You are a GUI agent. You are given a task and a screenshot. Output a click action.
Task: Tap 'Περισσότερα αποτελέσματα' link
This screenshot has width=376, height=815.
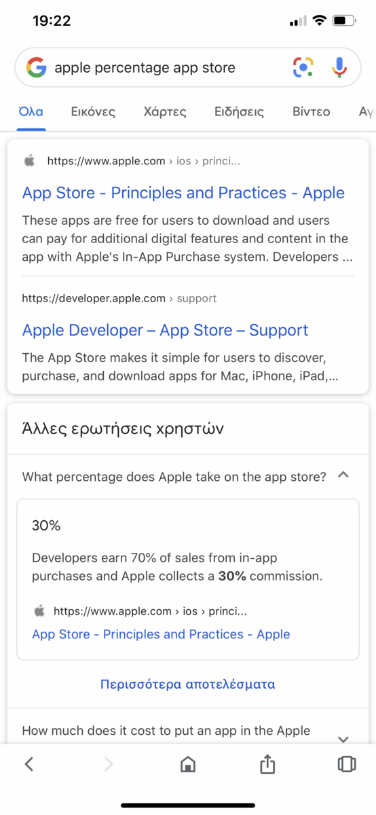pos(188,684)
